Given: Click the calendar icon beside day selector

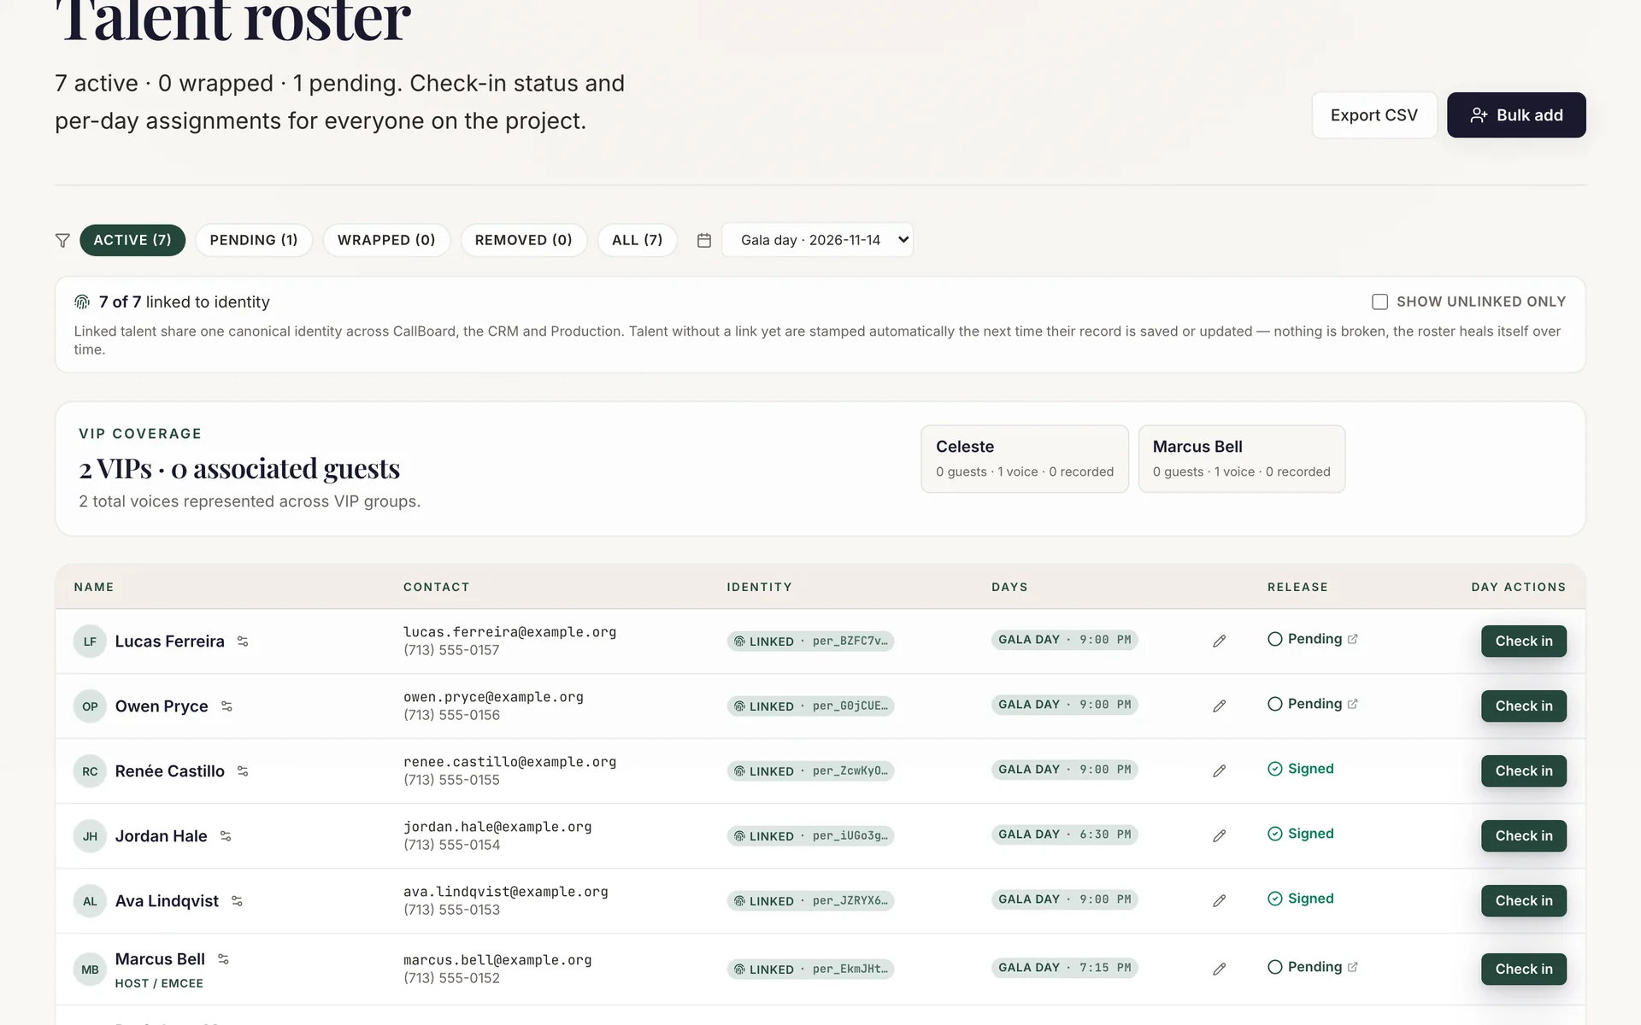Looking at the screenshot, I should (x=704, y=241).
